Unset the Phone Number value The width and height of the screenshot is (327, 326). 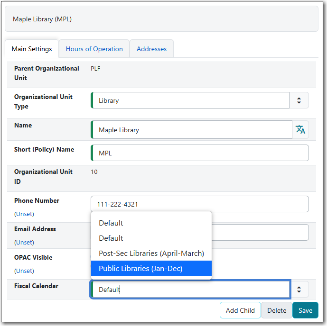tap(24, 214)
